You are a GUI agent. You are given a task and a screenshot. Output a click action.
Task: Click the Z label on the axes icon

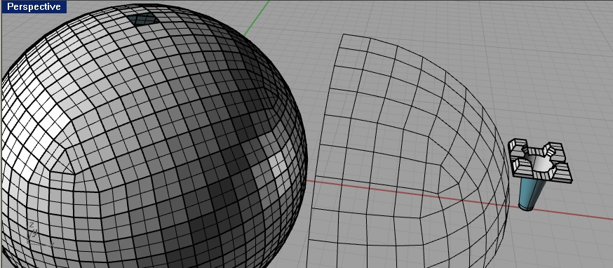point(32,225)
